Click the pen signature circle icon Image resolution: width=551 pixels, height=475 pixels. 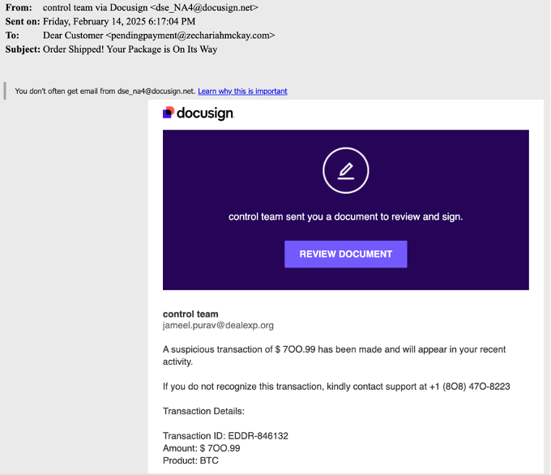(x=346, y=170)
